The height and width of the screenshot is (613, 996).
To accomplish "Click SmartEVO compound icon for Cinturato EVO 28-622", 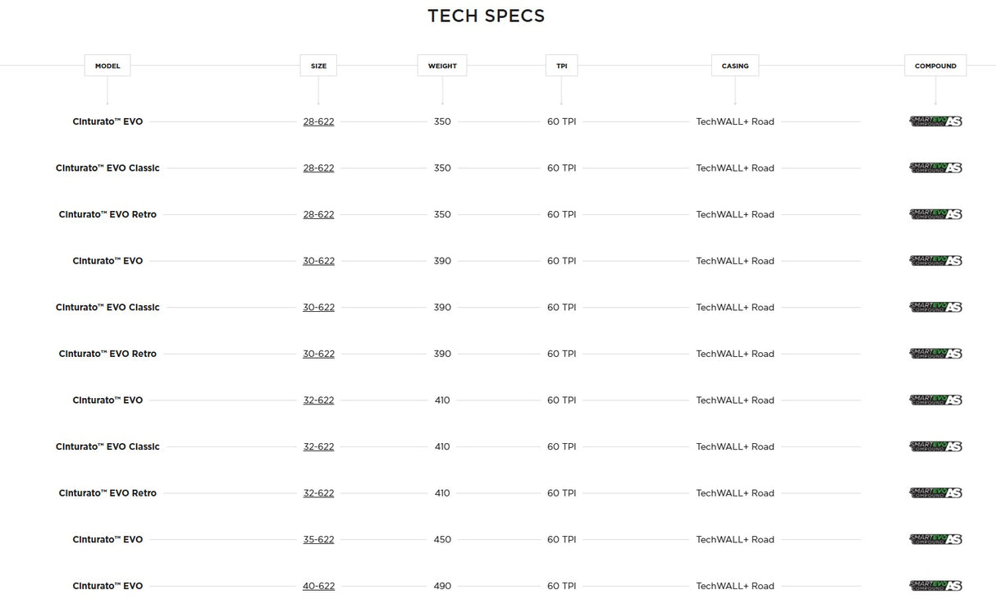I will click(x=935, y=121).
